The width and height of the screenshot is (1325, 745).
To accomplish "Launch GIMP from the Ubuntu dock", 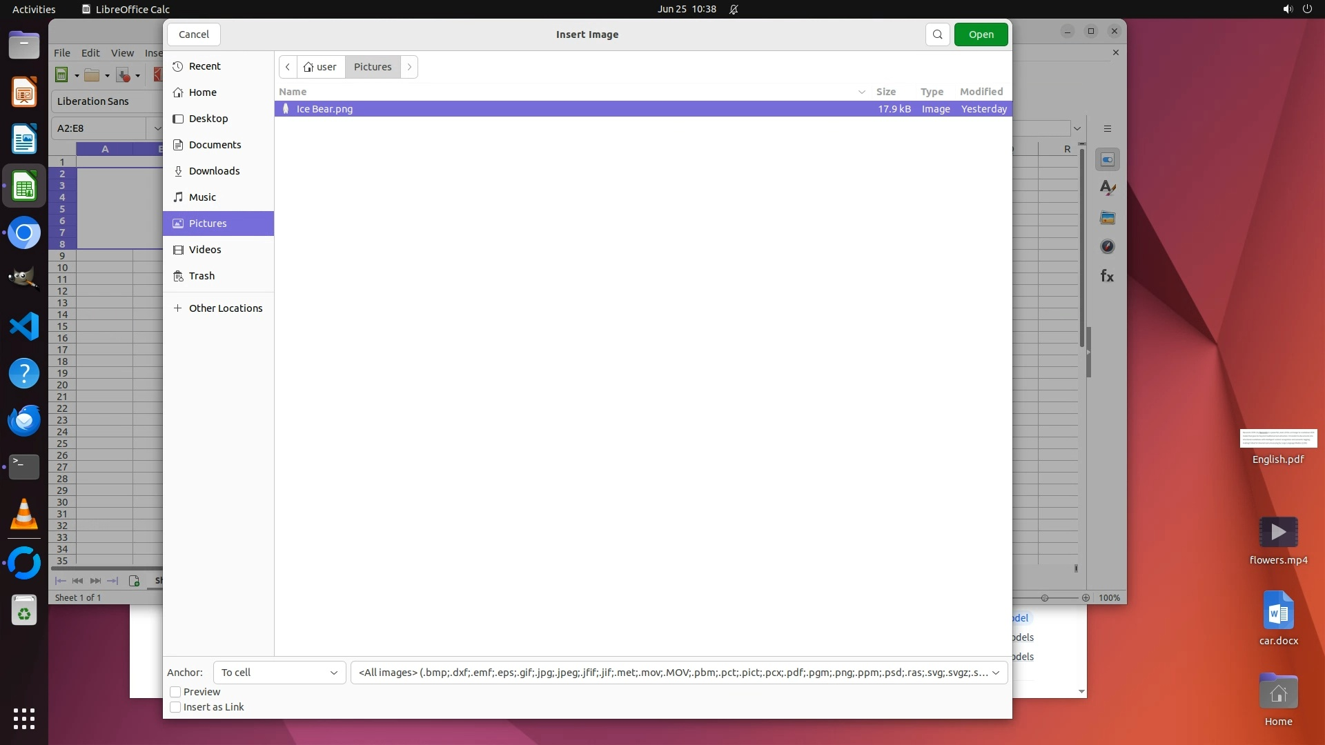I will [x=24, y=279].
